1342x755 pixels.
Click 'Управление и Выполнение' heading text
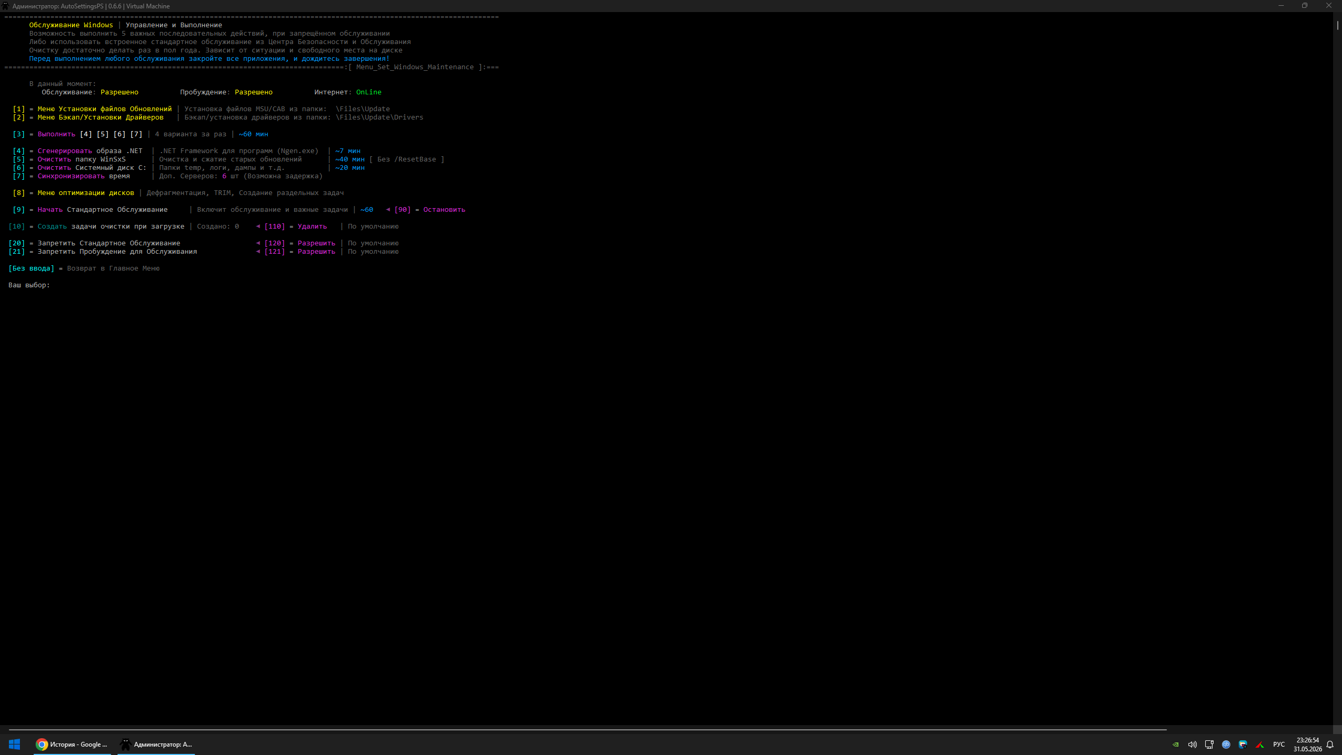pyautogui.click(x=174, y=25)
